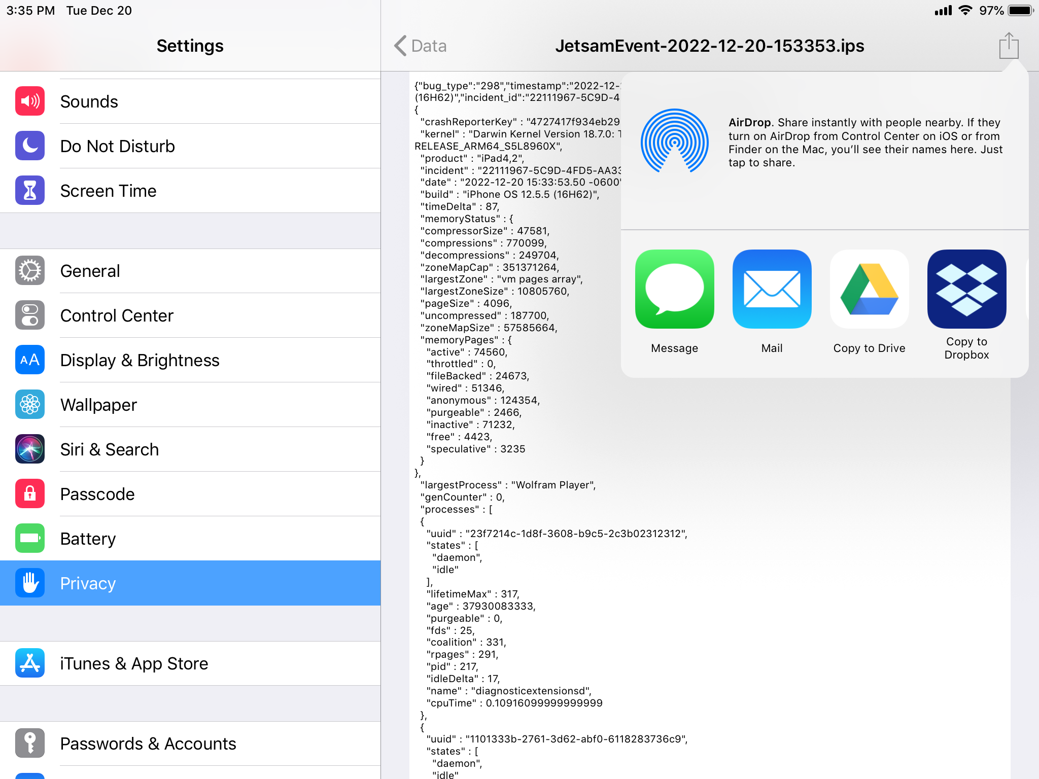Select the highlighted Privacy row
The image size is (1039, 779).
click(x=190, y=583)
